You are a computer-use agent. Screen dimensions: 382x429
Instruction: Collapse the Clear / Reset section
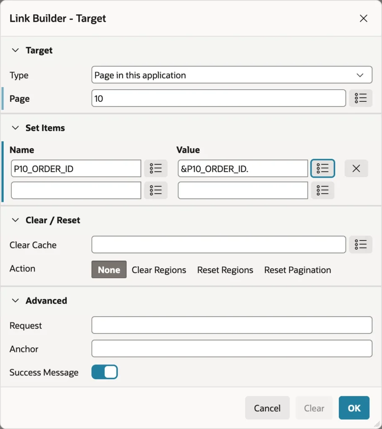click(15, 220)
